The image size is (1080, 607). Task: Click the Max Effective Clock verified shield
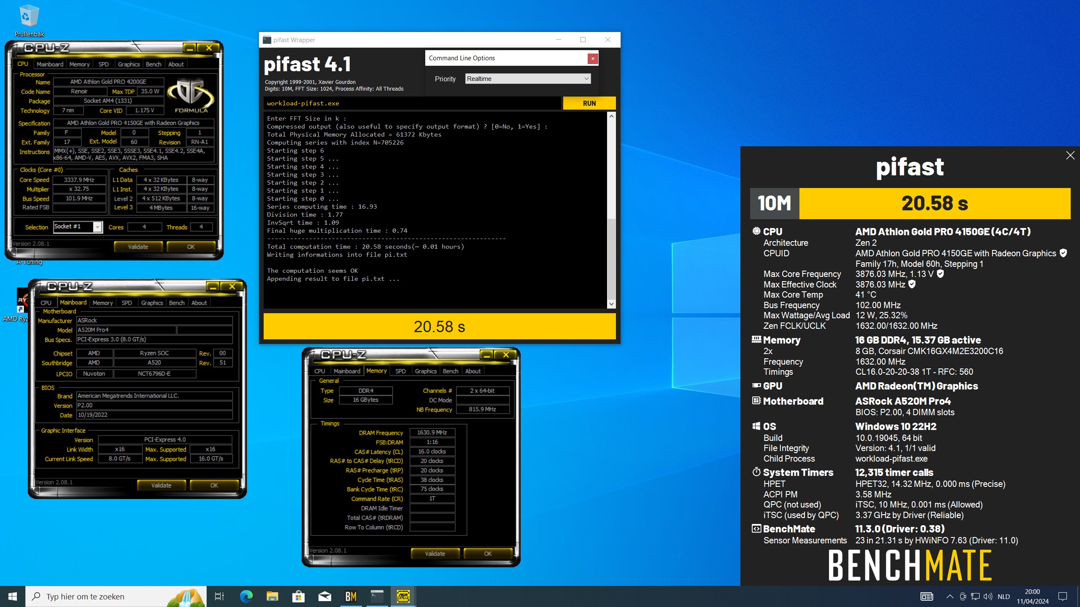912,284
